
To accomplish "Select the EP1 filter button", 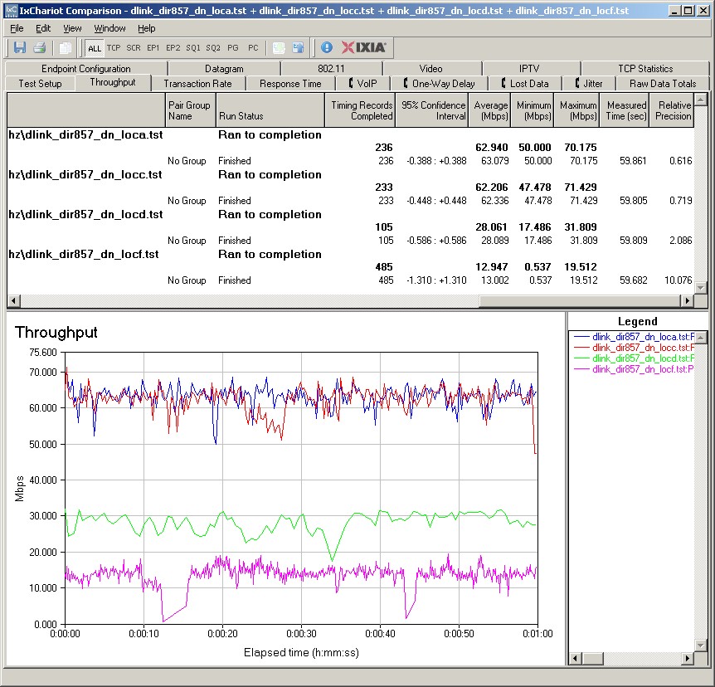I will coord(153,48).
